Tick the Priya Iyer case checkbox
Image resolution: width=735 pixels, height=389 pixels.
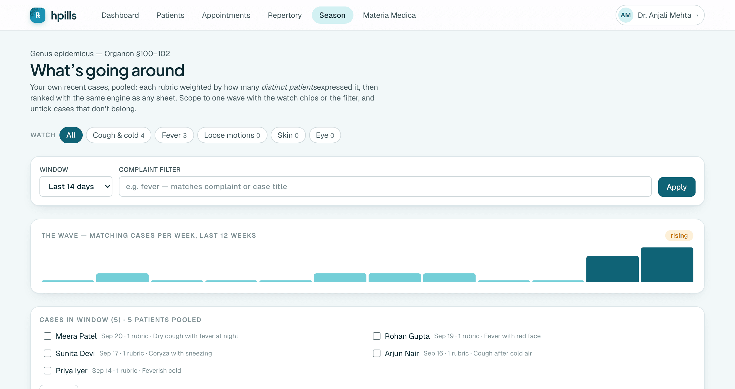pyautogui.click(x=47, y=371)
